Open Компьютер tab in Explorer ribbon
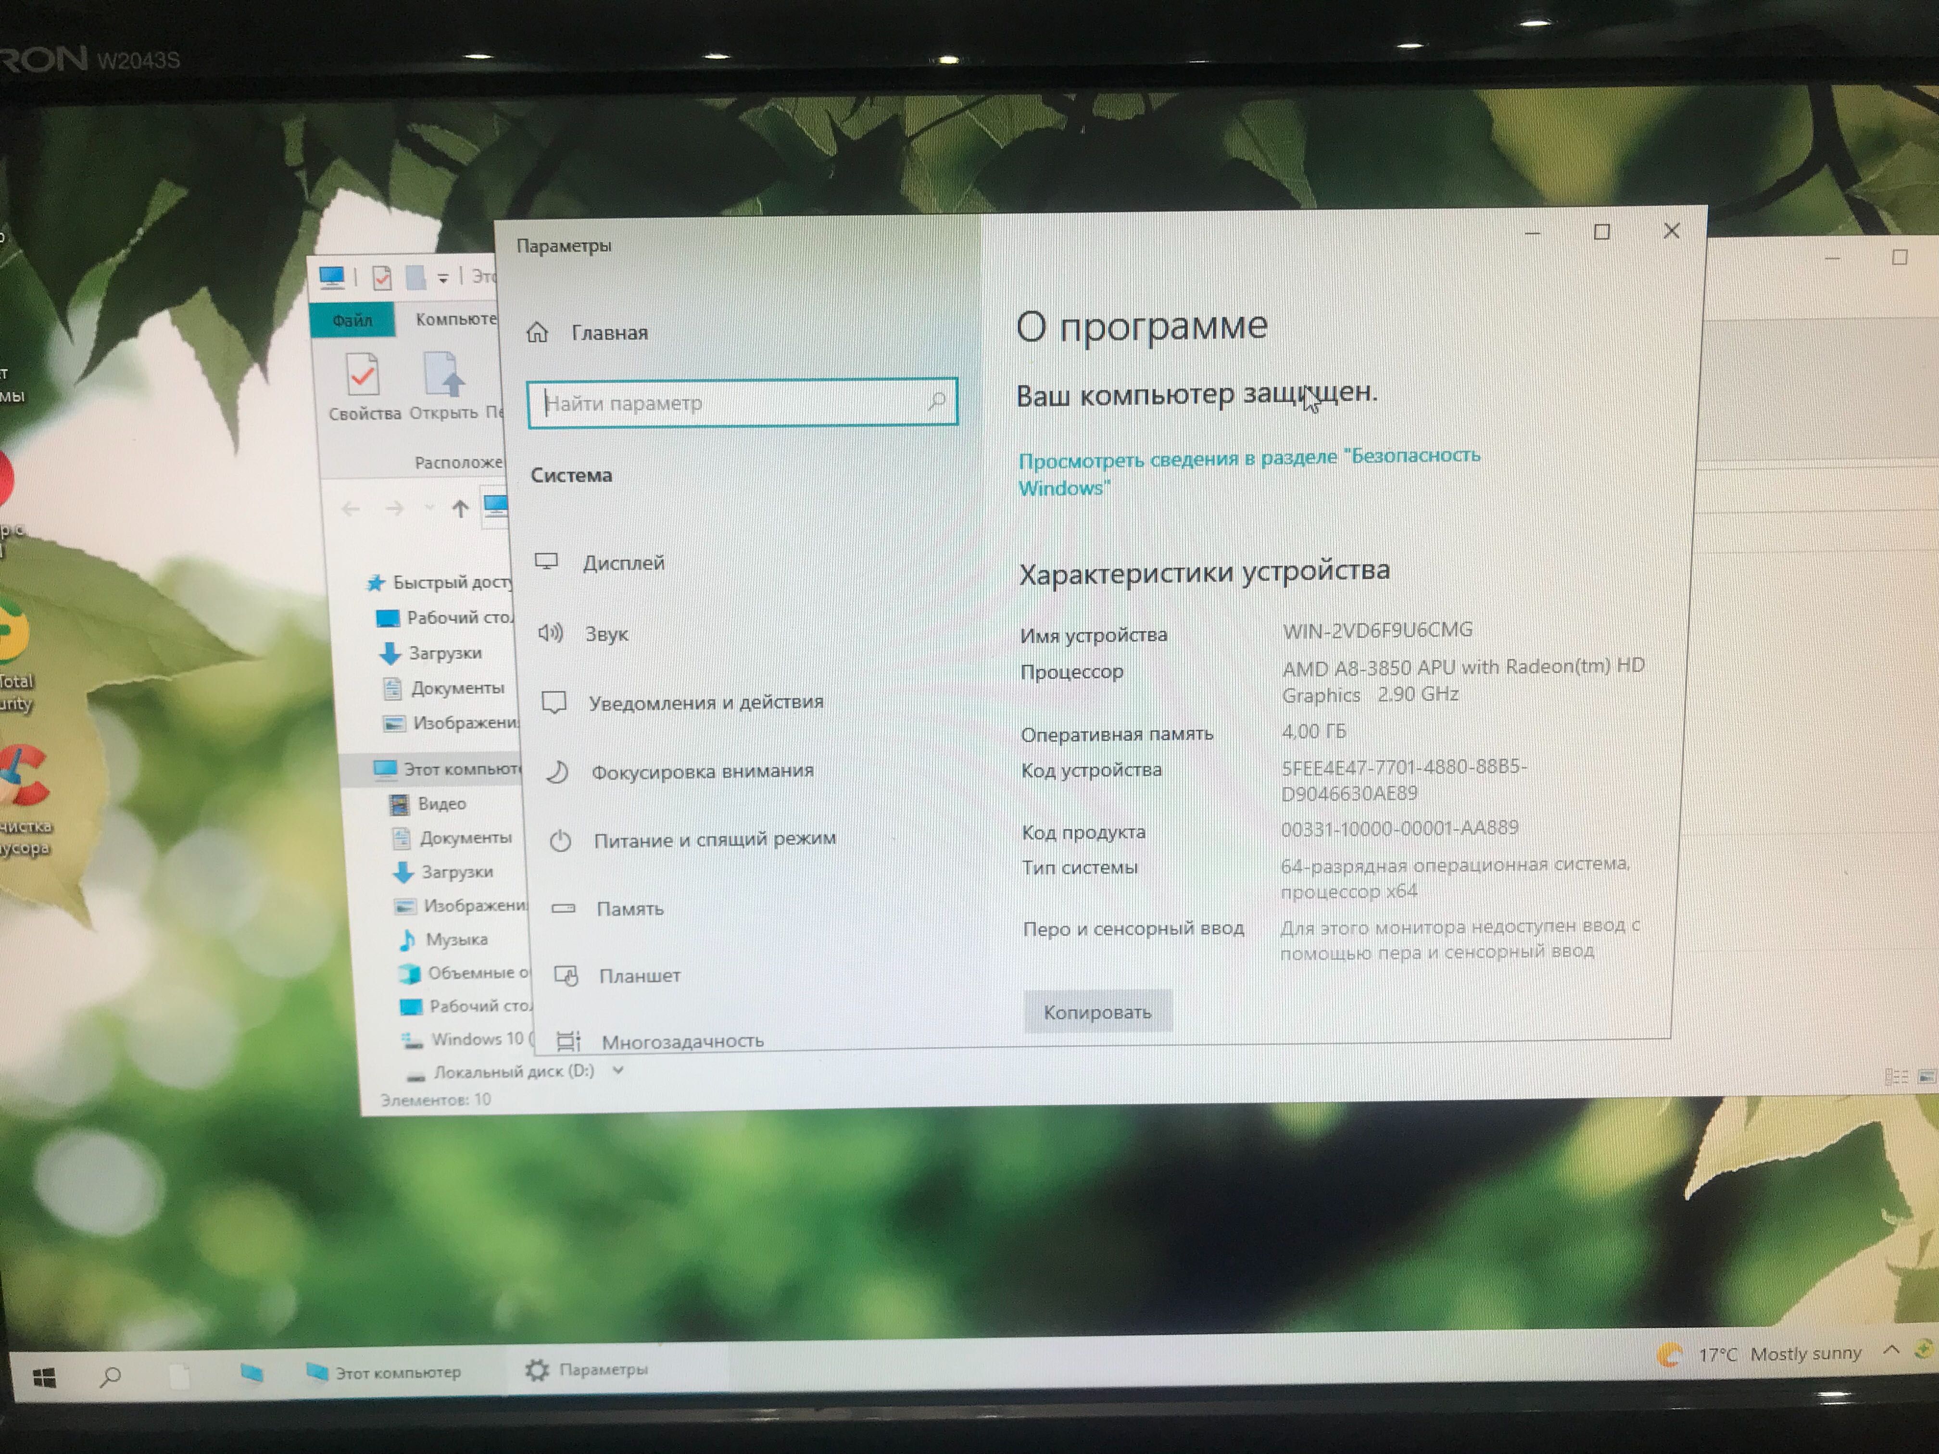Viewport: 1939px width, 1454px height. coord(455,319)
